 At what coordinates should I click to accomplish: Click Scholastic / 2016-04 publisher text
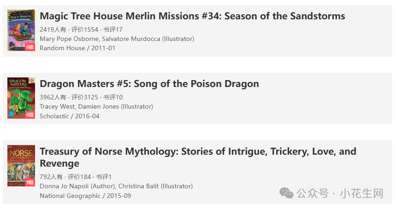[70, 116]
